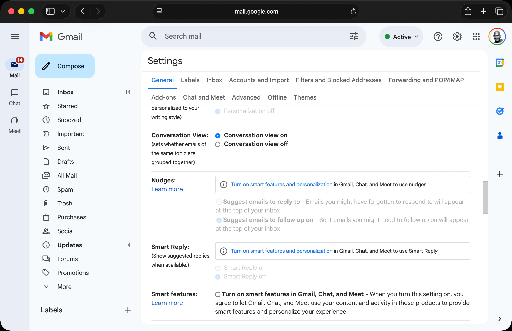The image size is (512, 331).
Task: Switch to the Labels settings tab
Action: [x=190, y=80]
